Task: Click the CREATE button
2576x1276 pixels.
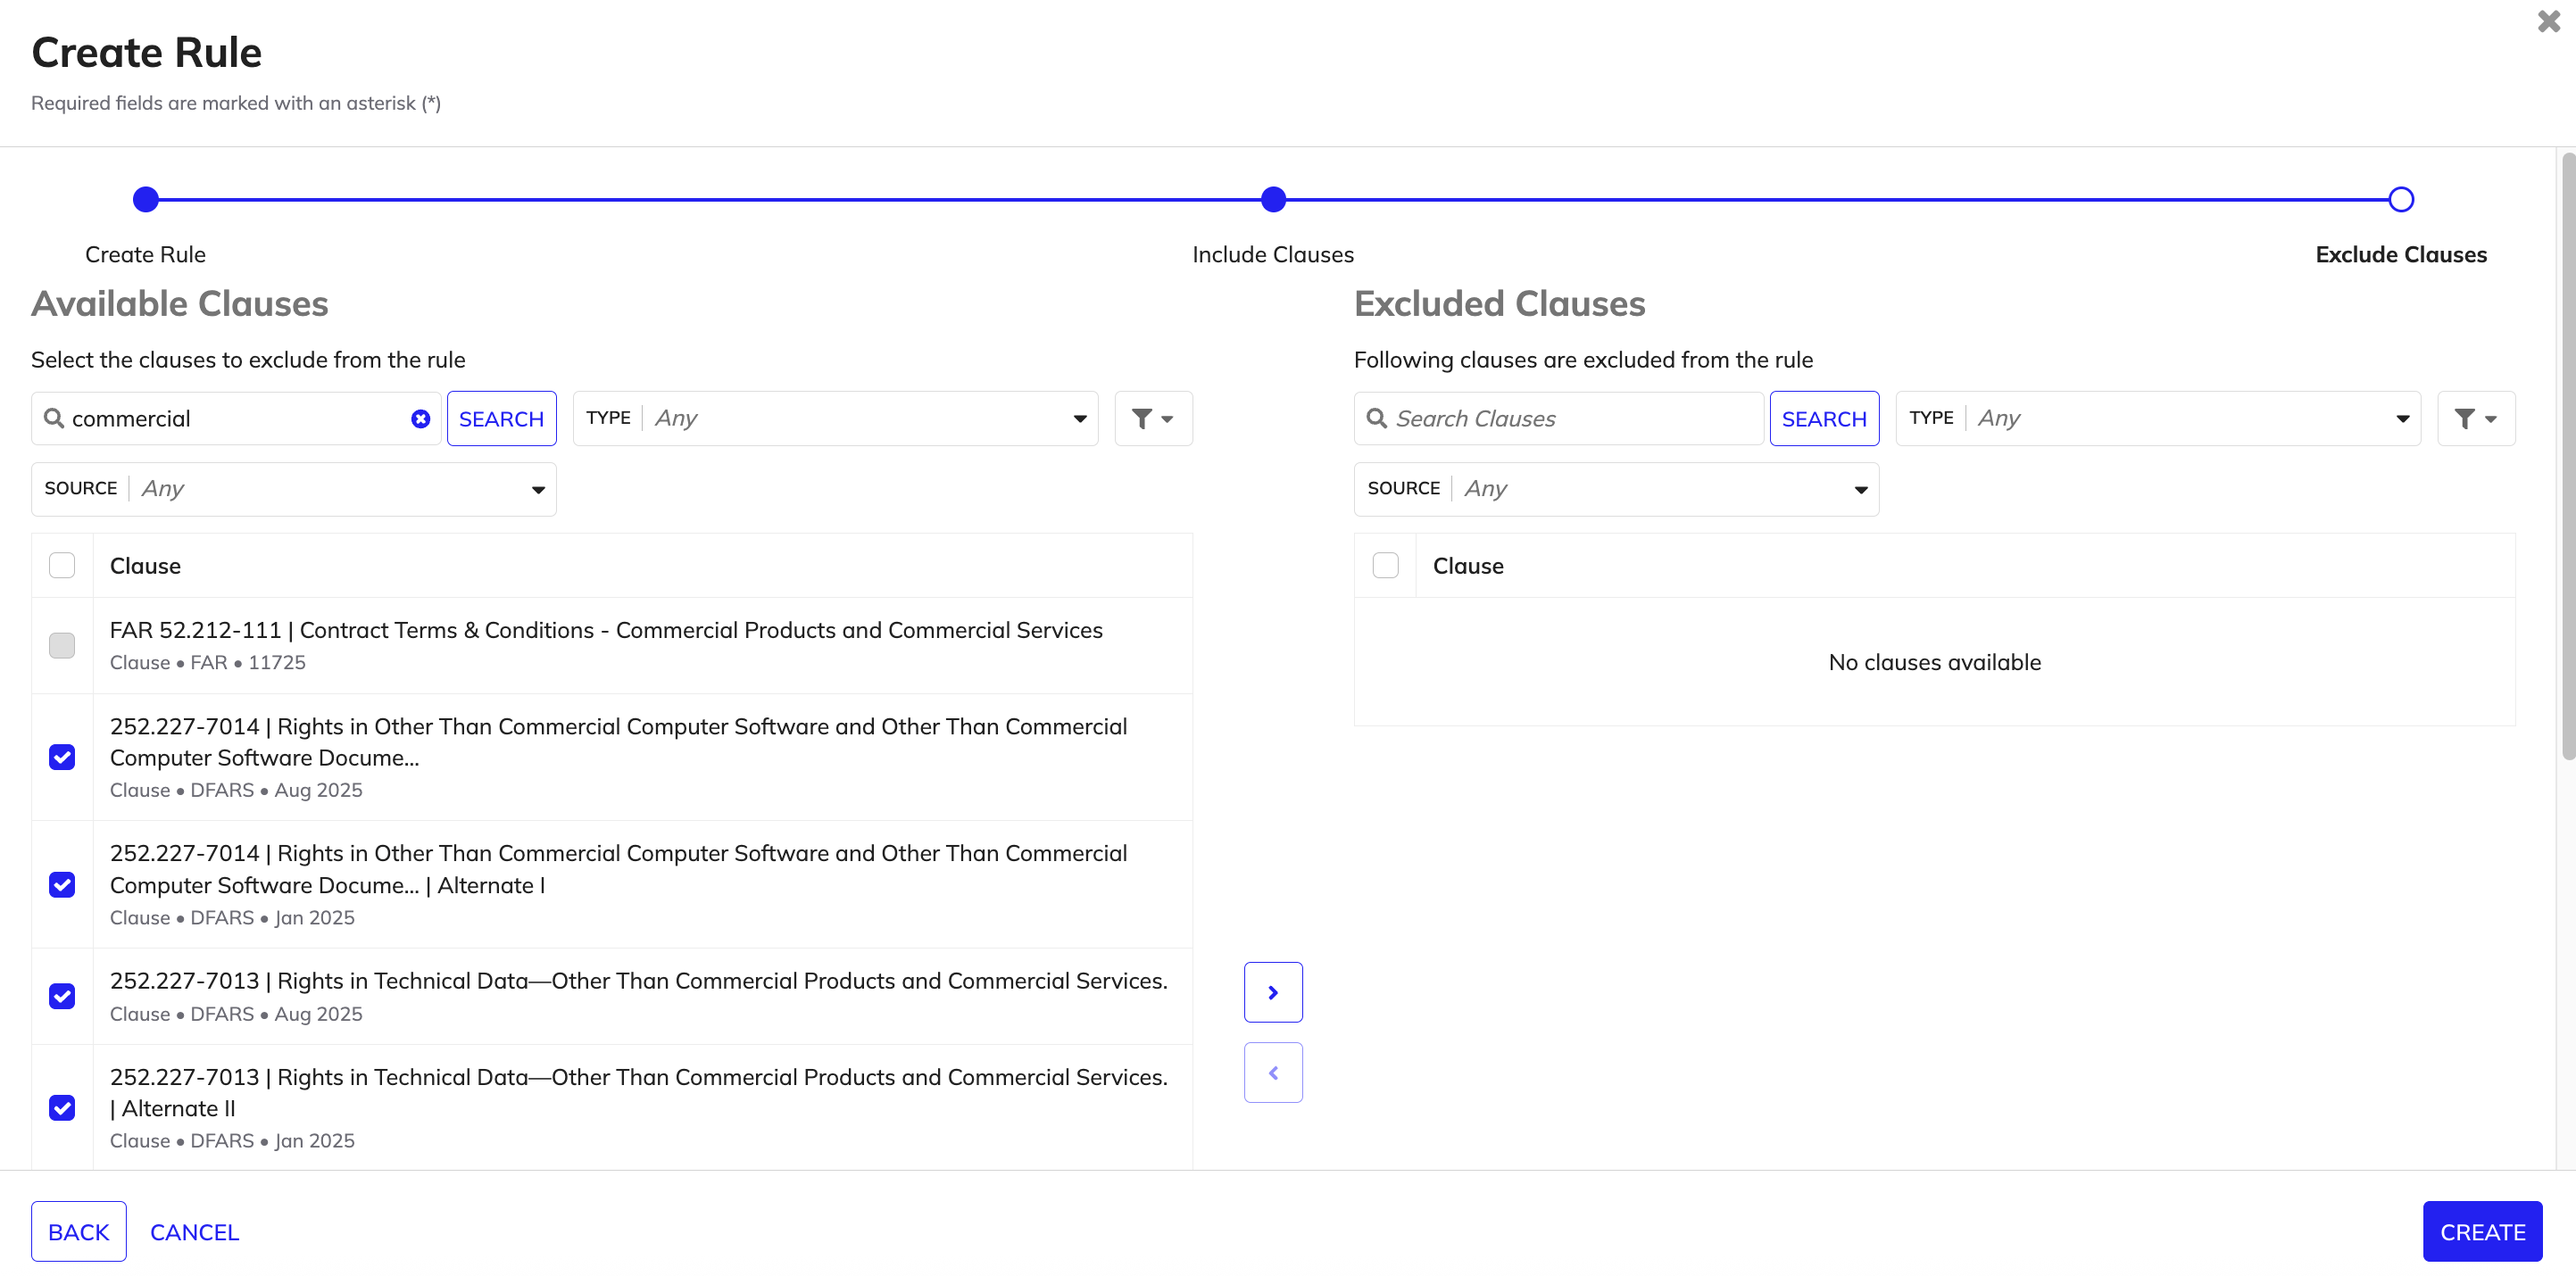Action: [2482, 1232]
